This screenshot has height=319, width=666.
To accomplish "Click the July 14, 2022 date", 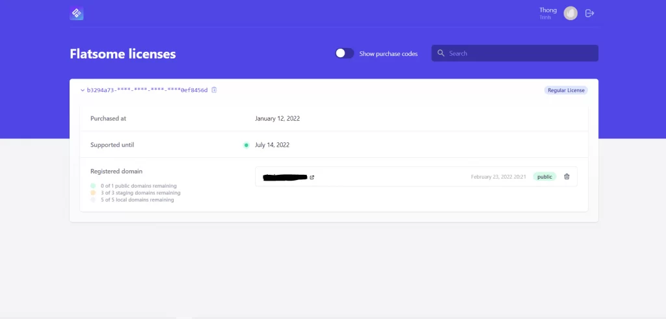I will click(273, 145).
